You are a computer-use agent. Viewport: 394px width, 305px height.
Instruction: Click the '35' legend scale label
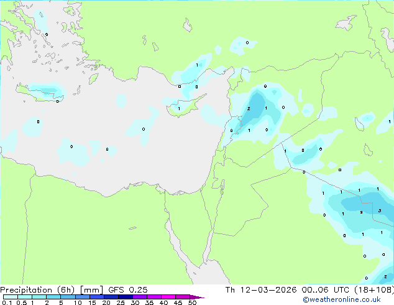pyautogui.click(x=149, y=303)
